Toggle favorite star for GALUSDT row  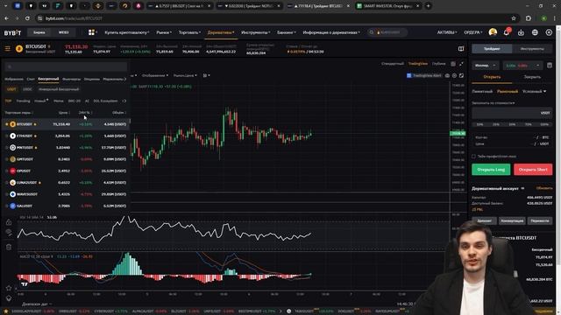pyautogui.click(x=7, y=206)
